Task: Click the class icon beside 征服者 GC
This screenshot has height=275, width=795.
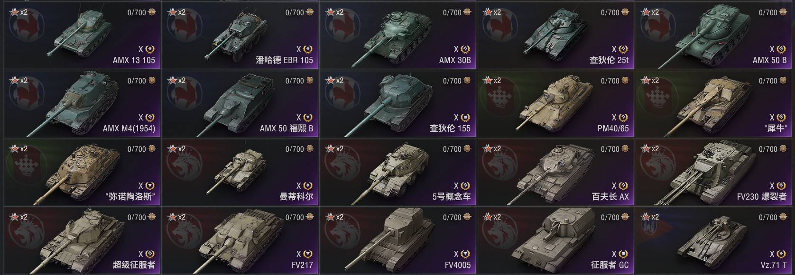Action: (623, 254)
